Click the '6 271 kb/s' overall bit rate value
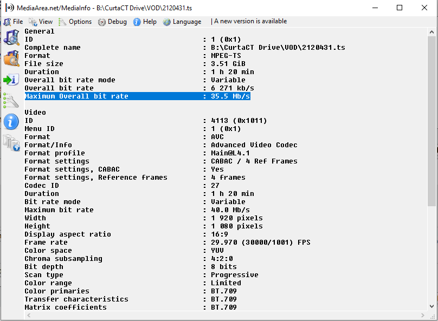This screenshot has height=321, width=438. (233, 88)
